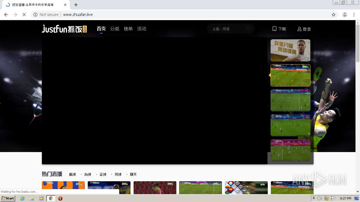Filter hot streams by 台球

[88, 175]
